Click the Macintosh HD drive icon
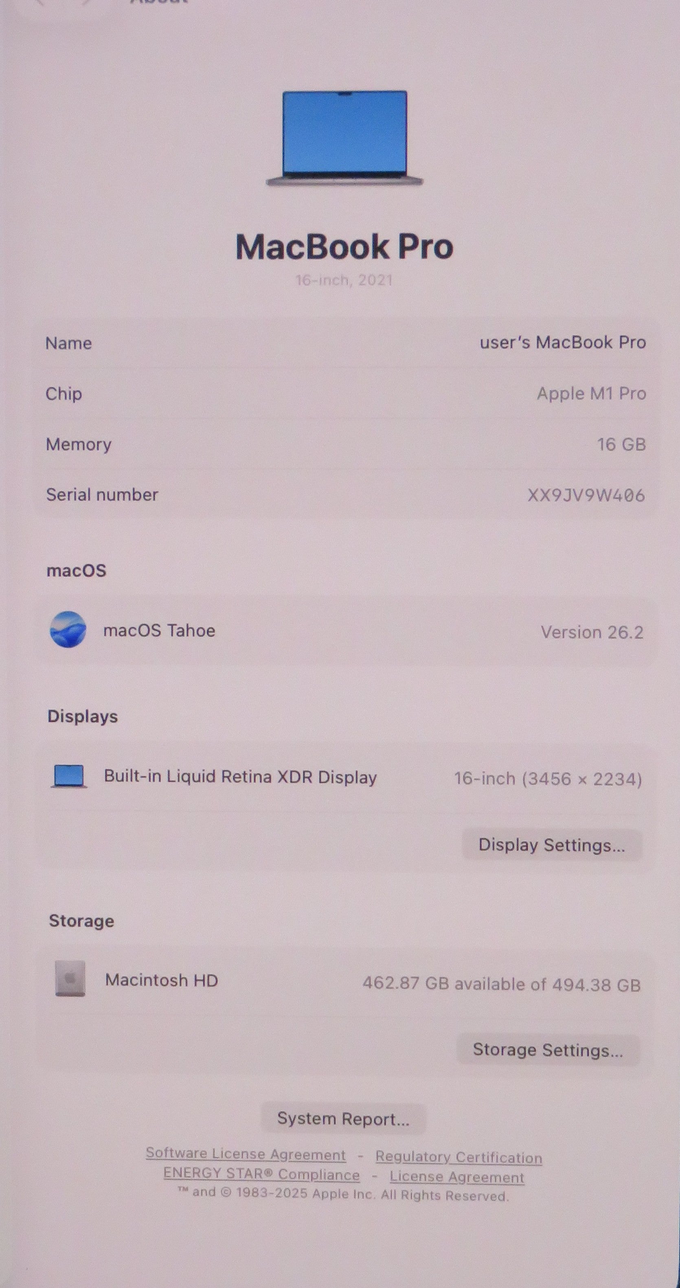The height and width of the screenshot is (1288, 680). pos(70,978)
